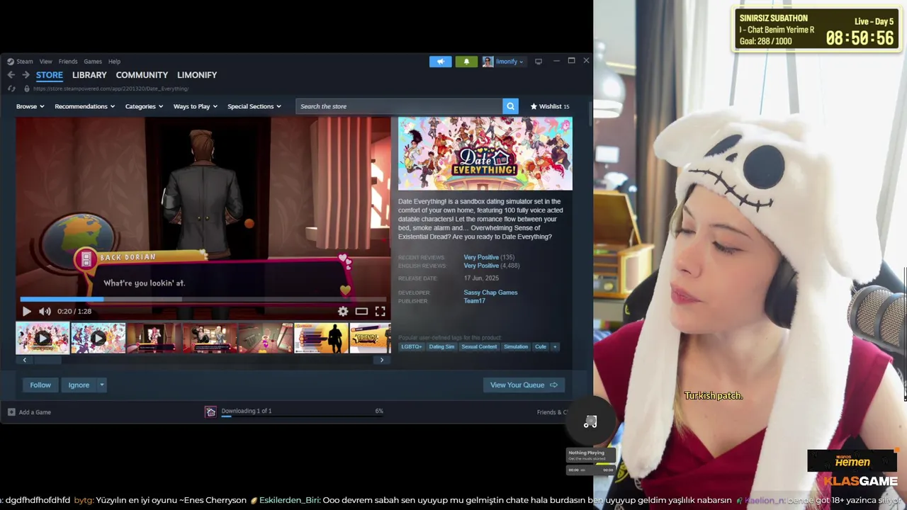
Task: Open the limonify account dropdown
Action: [509, 62]
